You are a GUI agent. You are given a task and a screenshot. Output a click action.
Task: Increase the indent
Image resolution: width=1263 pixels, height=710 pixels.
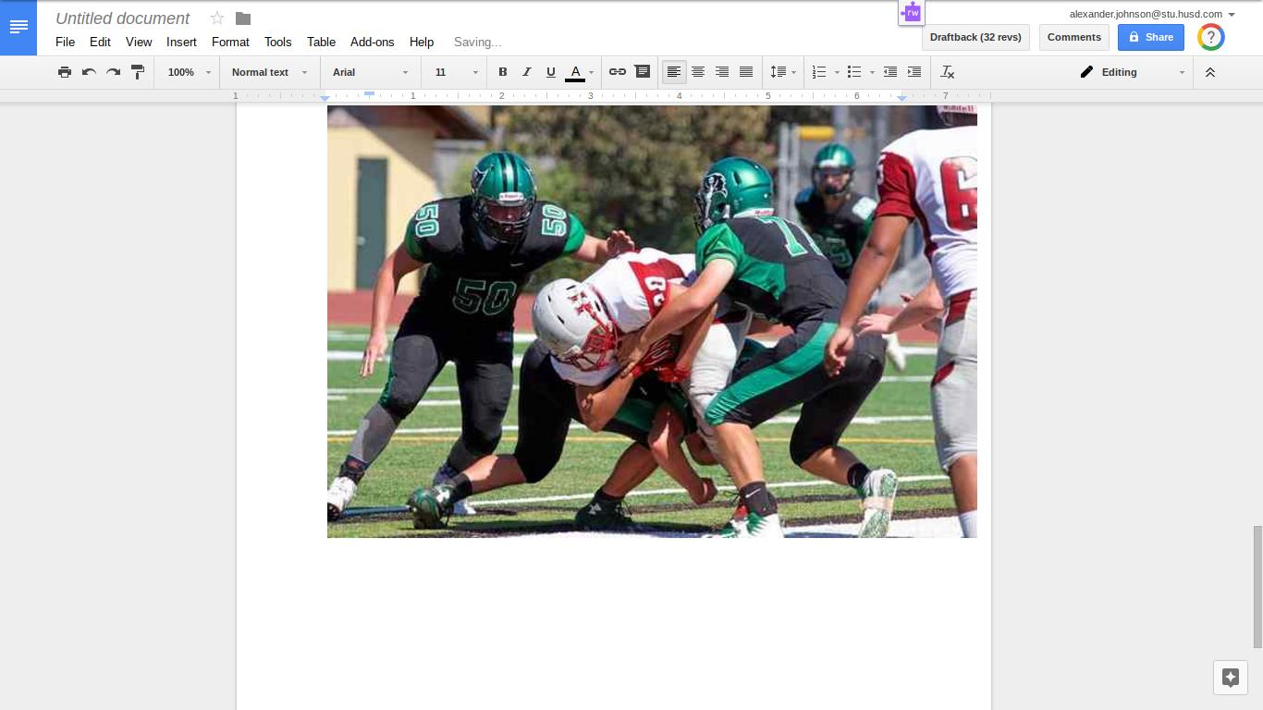914,72
